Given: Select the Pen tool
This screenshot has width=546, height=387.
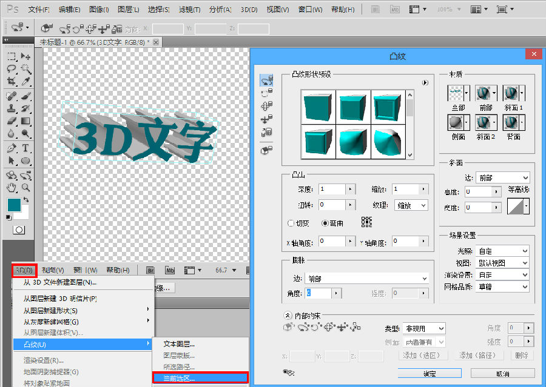Looking at the screenshot, I should [x=12, y=148].
